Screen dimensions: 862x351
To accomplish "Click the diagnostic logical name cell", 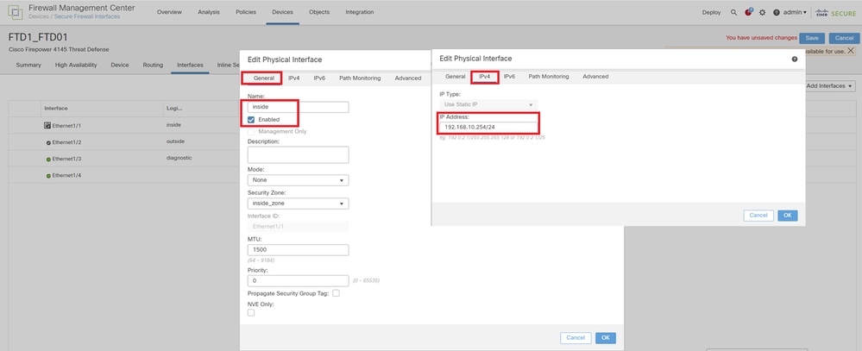I will (x=179, y=158).
